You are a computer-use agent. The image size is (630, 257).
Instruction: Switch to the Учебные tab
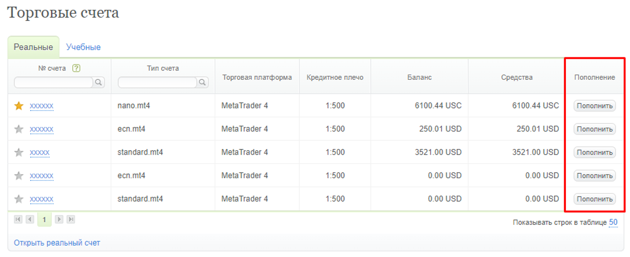(x=83, y=47)
